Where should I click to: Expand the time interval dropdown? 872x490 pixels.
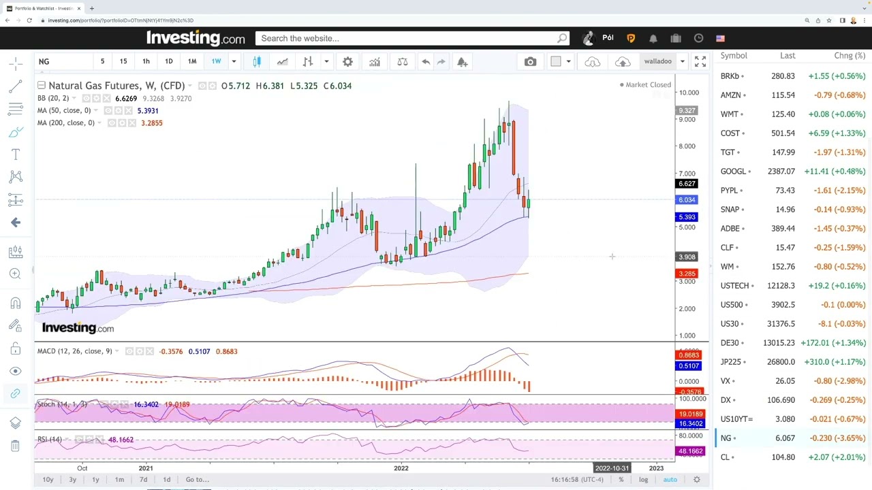[x=234, y=62]
